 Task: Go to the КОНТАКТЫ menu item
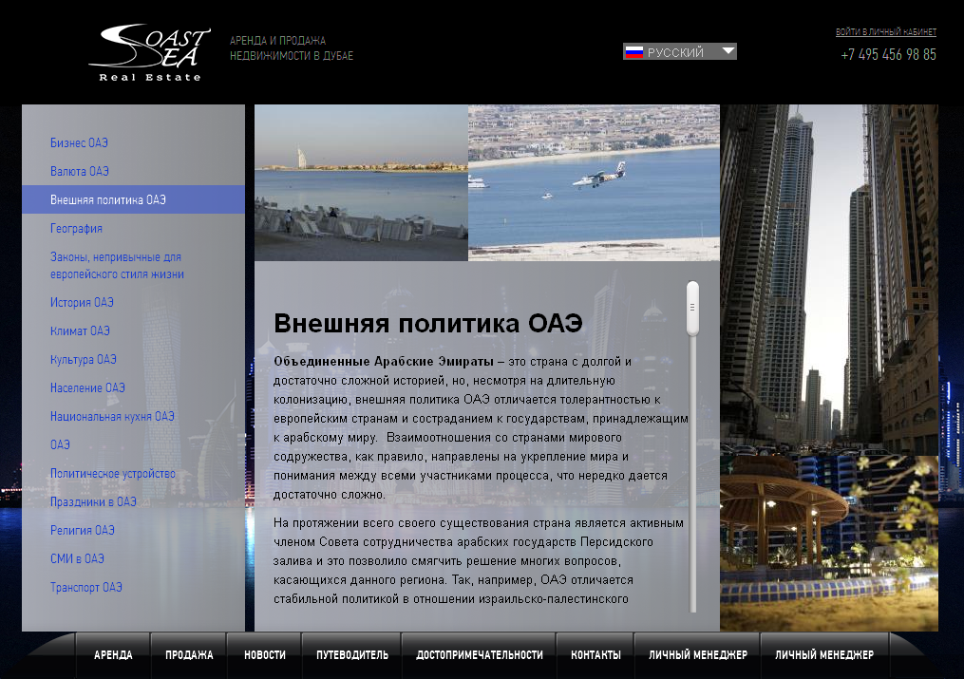tap(595, 655)
